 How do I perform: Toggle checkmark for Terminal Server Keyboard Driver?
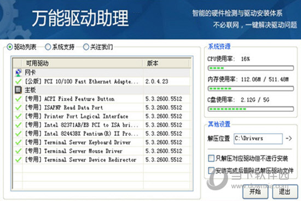[x=18, y=142]
